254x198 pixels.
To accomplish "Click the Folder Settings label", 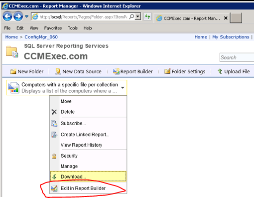I will point(188,71).
